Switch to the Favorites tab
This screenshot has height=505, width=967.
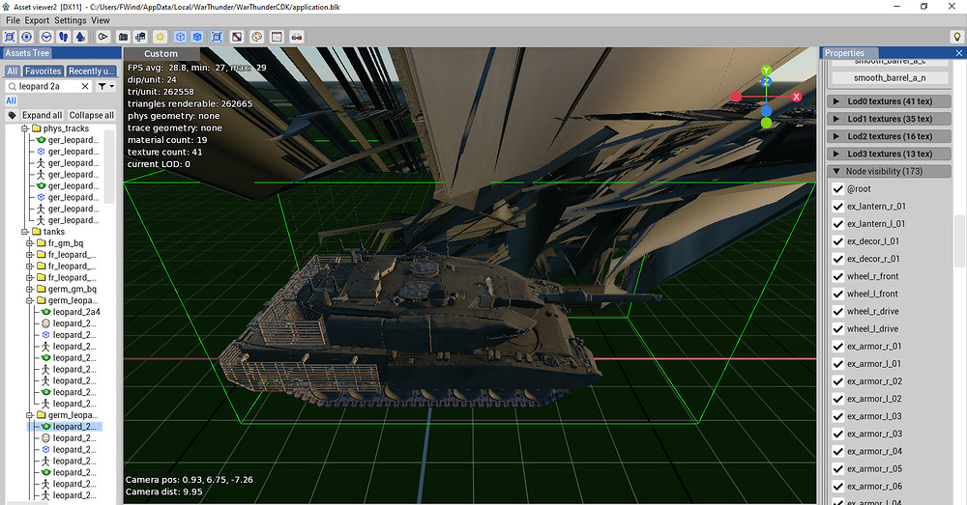click(x=44, y=71)
